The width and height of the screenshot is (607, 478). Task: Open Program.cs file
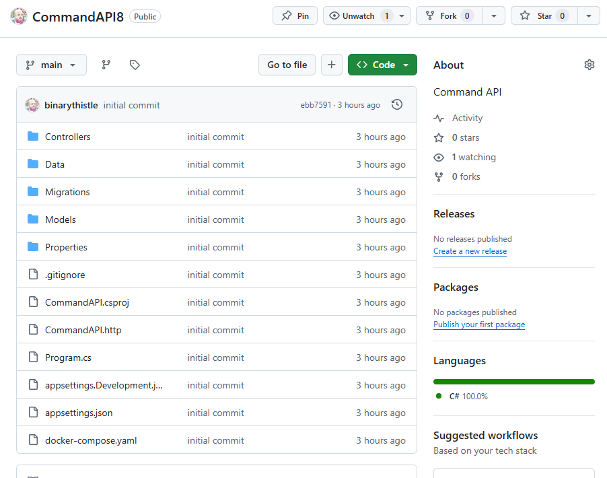pyautogui.click(x=68, y=357)
